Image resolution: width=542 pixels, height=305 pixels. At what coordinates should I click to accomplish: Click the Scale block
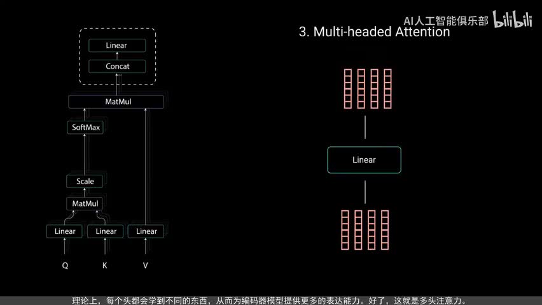click(x=85, y=181)
